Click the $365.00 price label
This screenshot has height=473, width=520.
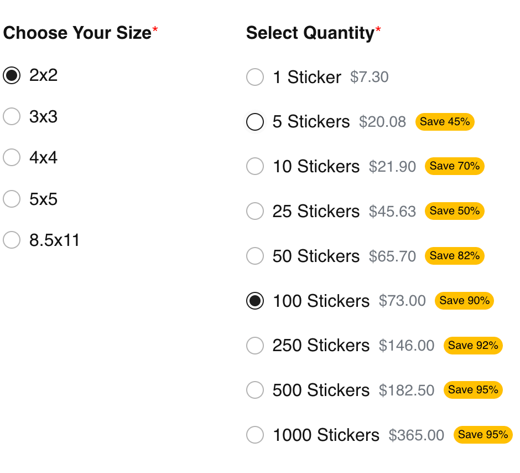[416, 435]
